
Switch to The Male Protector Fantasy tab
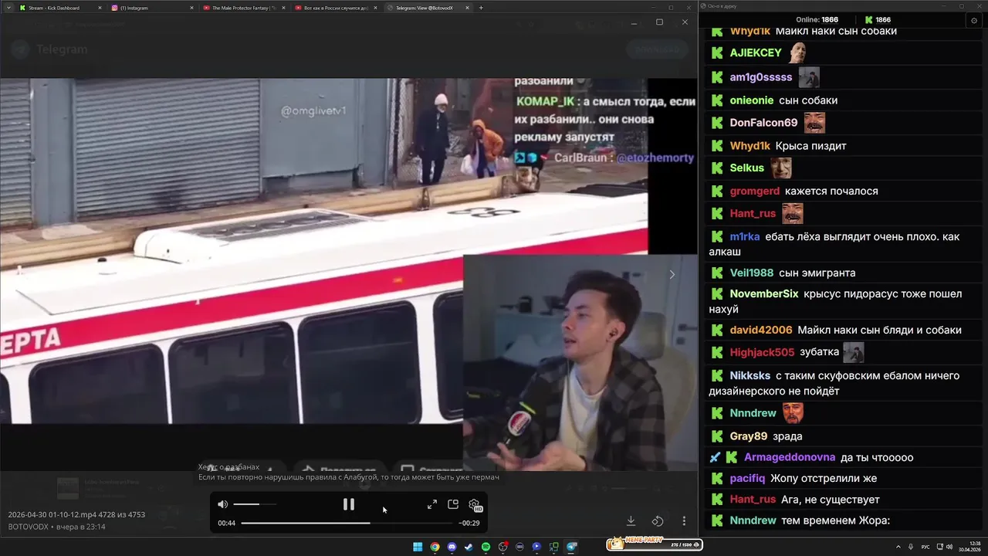pyautogui.click(x=243, y=8)
